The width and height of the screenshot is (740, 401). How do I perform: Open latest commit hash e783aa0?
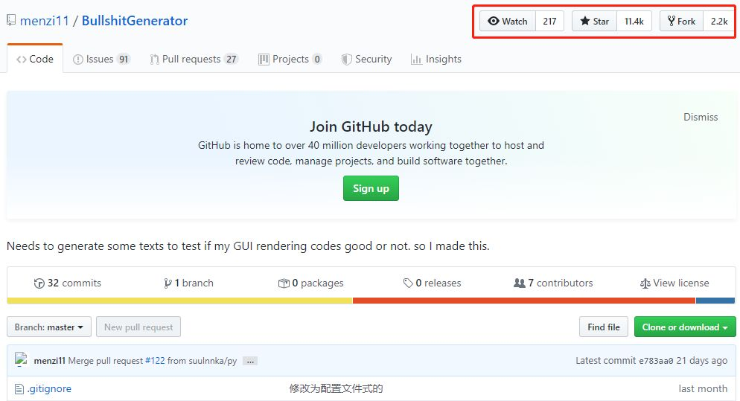pos(656,361)
